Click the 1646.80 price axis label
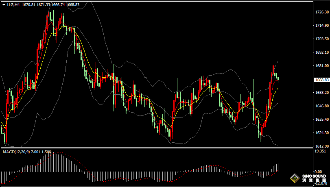Screen dimensions: 330x187 coord(321,106)
